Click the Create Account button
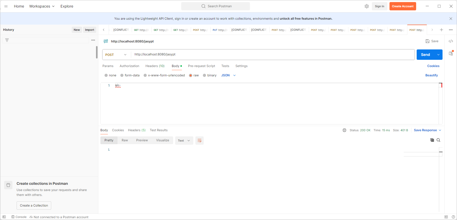 403,6
